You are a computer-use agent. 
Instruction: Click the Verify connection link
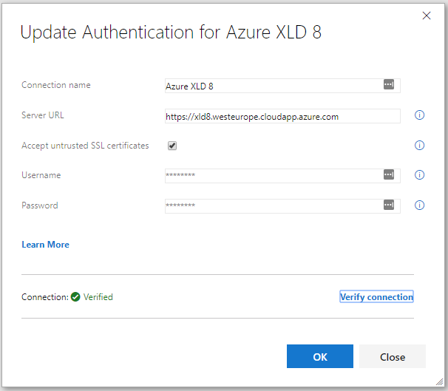(376, 297)
